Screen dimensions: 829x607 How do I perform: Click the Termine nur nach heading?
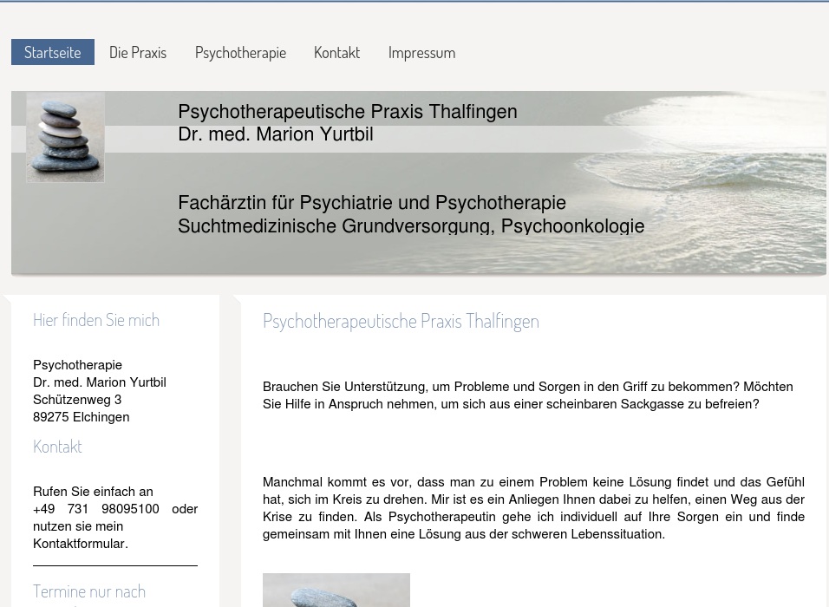(x=89, y=591)
